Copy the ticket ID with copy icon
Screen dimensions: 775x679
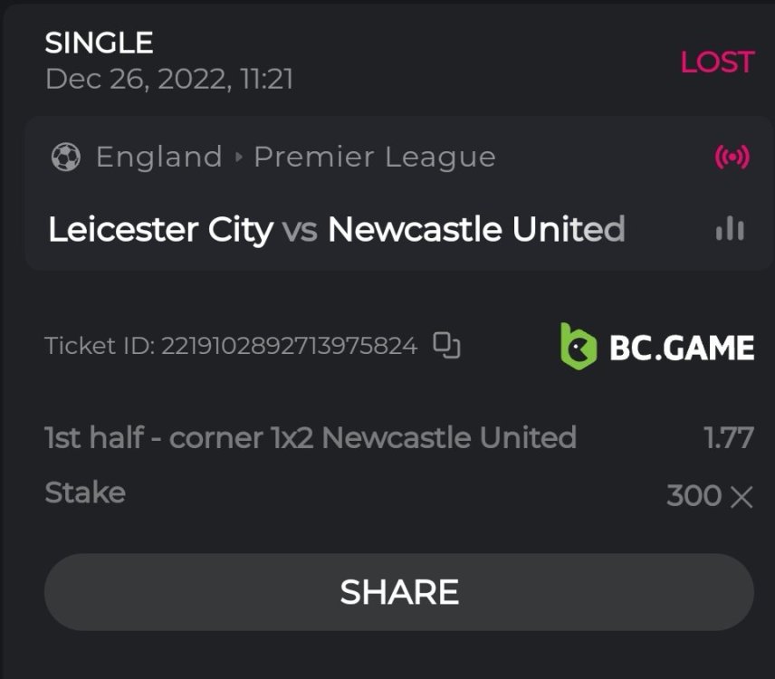(x=446, y=345)
